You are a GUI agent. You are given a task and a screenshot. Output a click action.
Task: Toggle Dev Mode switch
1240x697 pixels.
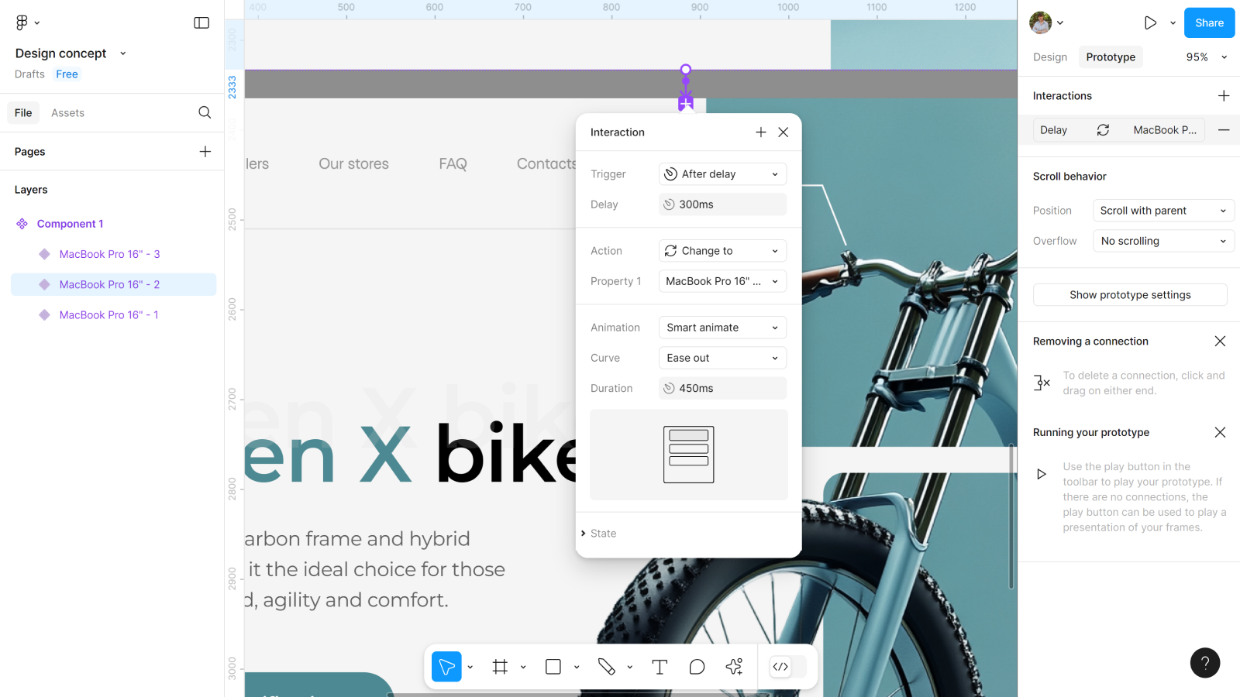(788, 667)
